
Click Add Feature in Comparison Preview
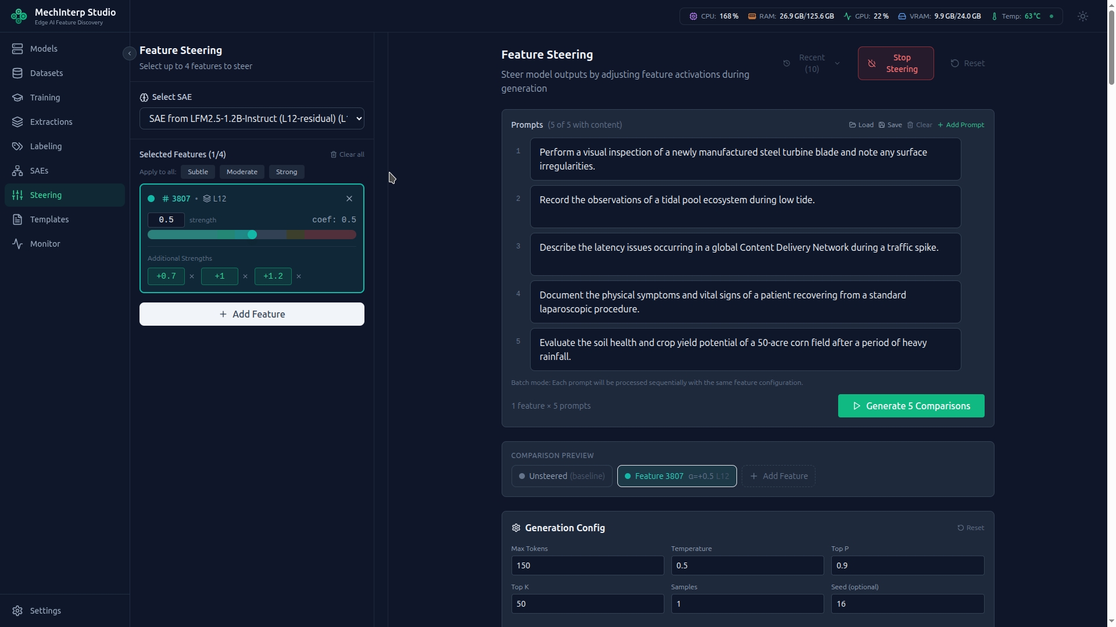778,476
